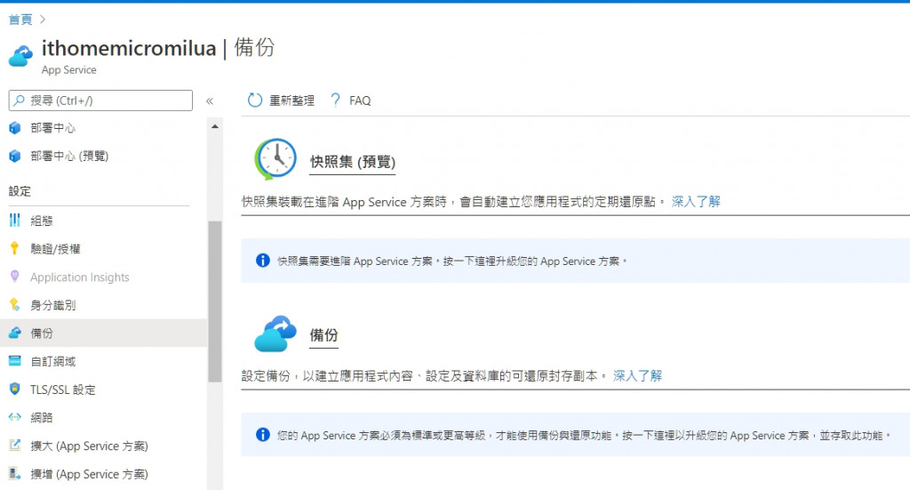Click the 備份 upgrade plan banner
910x490 pixels.
pyautogui.click(x=575, y=435)
